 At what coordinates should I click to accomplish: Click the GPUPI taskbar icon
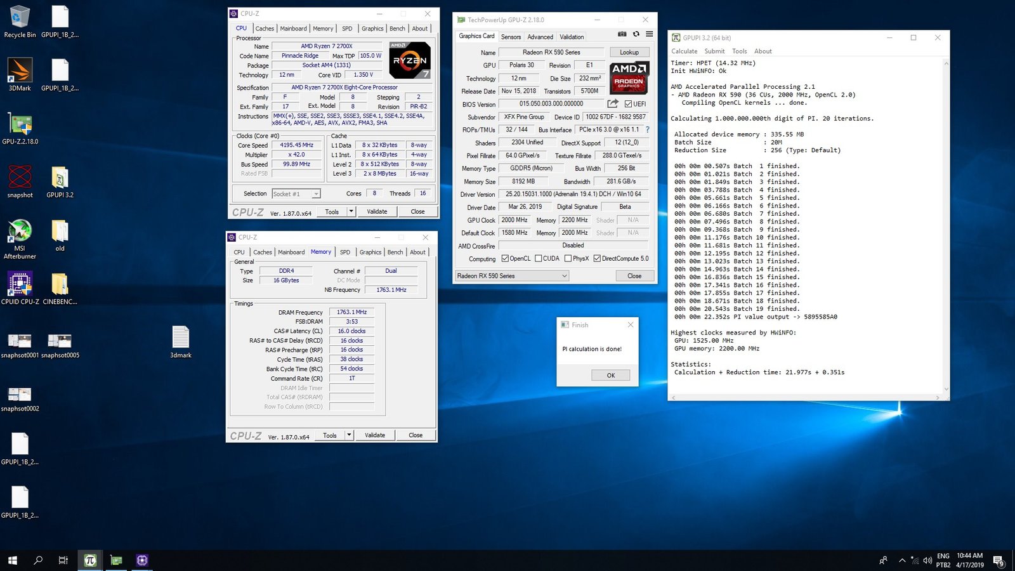(x=90, y=560)
